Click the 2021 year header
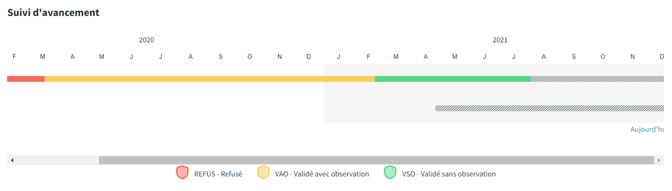Image resolution: width=672 pixels, height=191 pixels. click(x=500, y=40)
